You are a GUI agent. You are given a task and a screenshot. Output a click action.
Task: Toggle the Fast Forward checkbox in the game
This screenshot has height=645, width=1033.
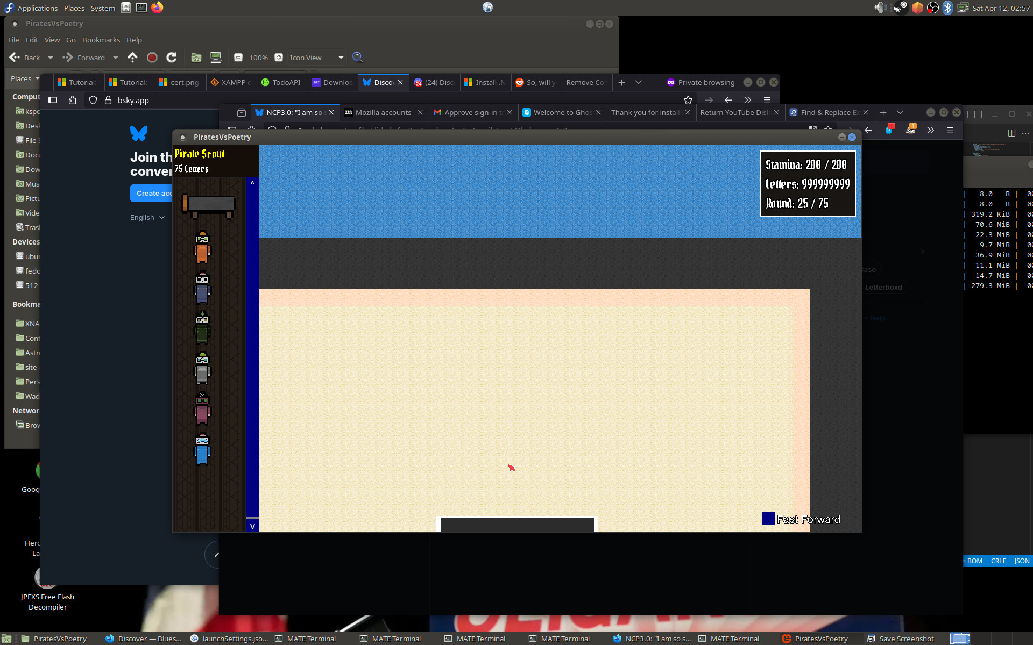pos(768,519)
